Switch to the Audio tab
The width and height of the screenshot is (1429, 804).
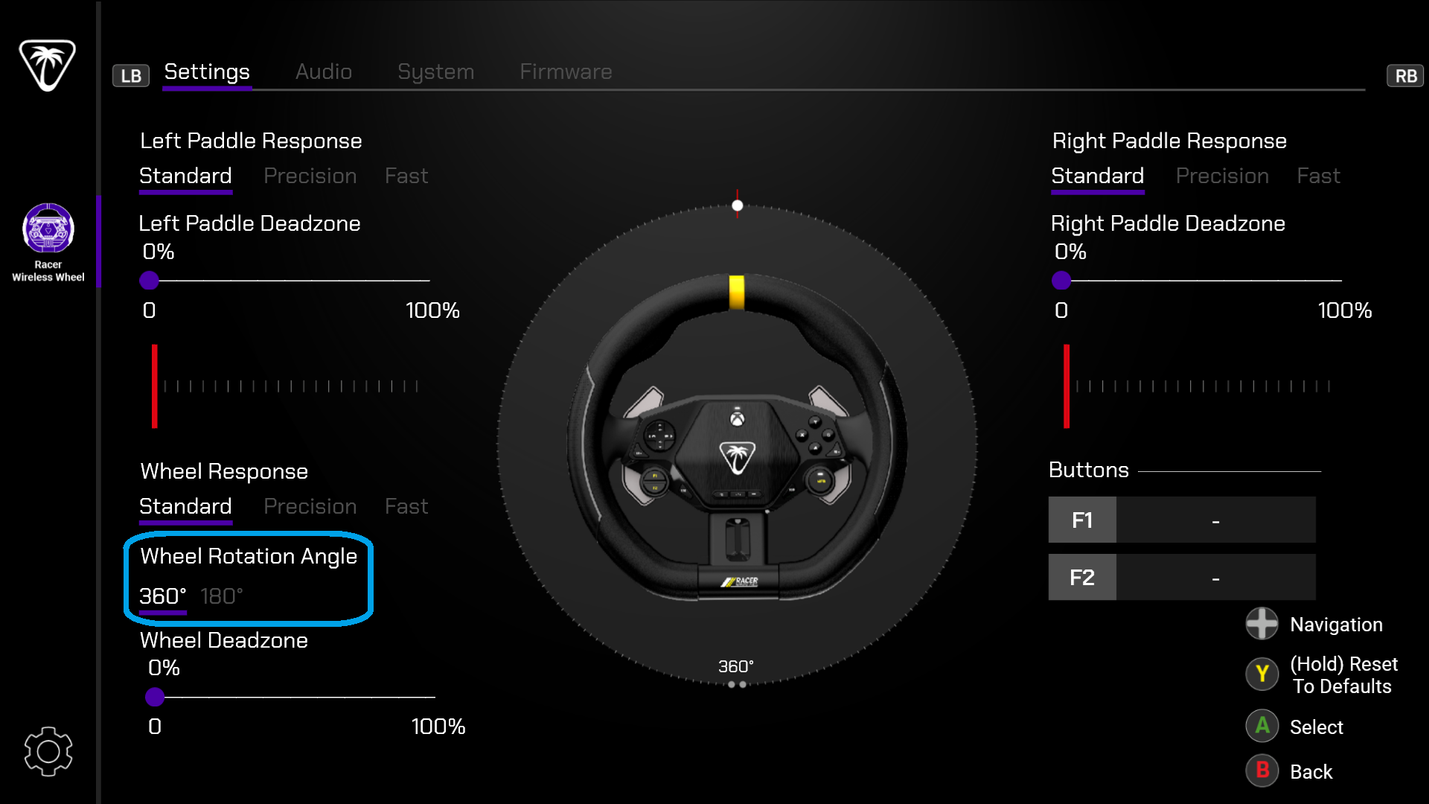(324, 71)
